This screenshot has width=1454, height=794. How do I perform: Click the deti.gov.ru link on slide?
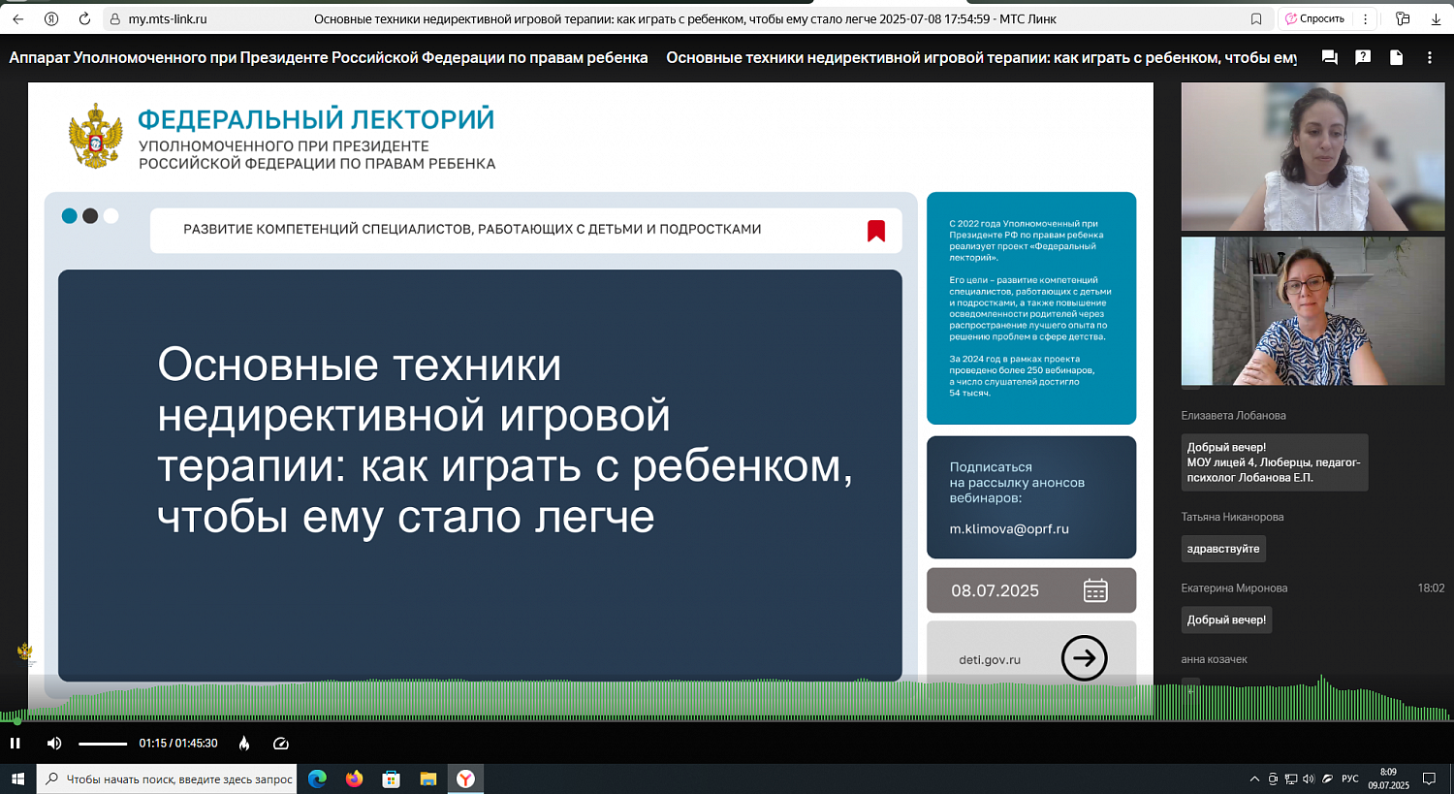pyautogui.click(x=990, y=659)
